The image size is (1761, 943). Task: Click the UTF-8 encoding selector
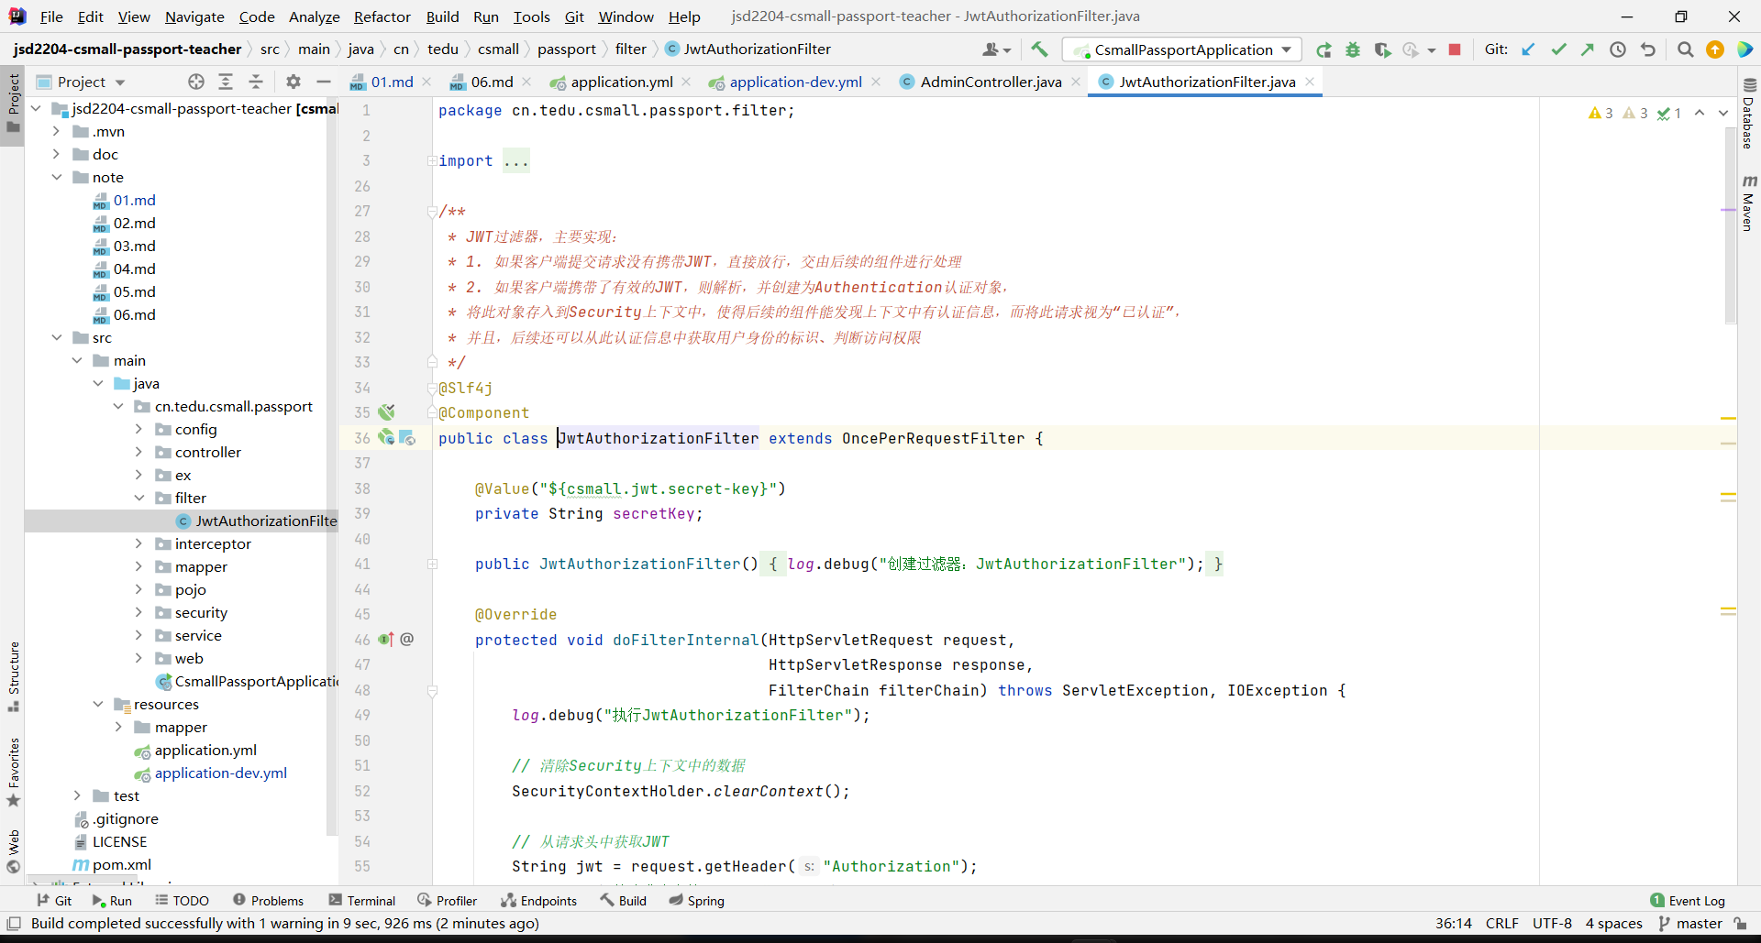pyautogui.click(x=1552, y=924)
